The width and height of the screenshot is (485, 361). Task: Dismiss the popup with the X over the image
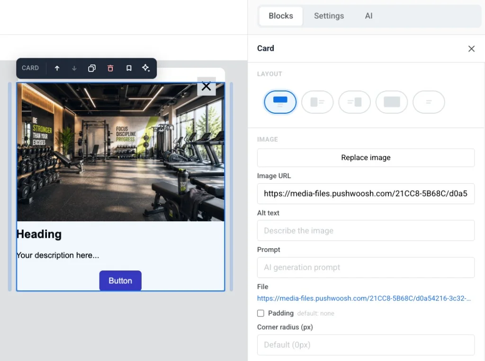tap(207, 86)
